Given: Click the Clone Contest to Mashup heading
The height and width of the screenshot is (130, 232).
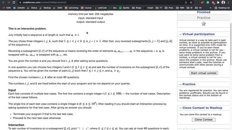Looking at the screenshot, I should tap(202, 108).
